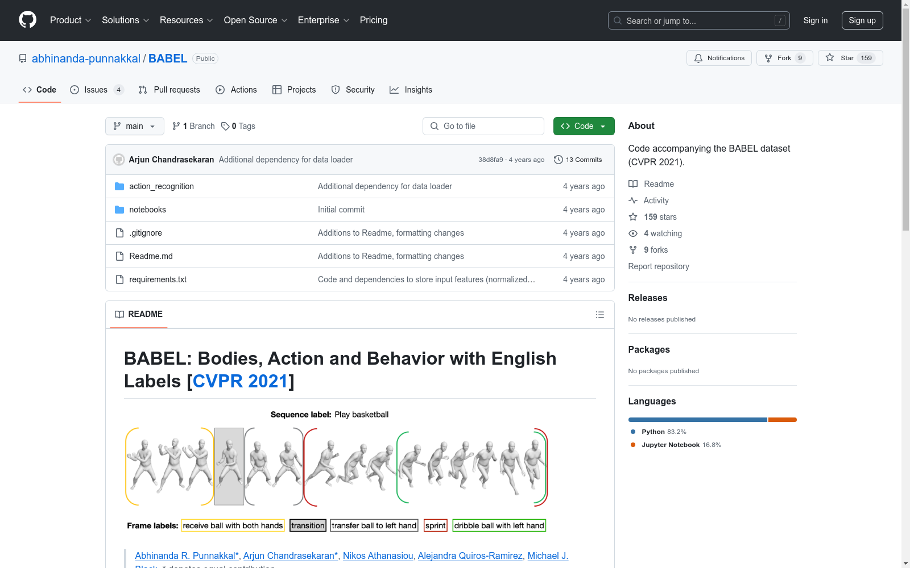The height and width of the screenshot is (568, 910).
Task: Click the Notifications button
Action: tap(719, 58)
